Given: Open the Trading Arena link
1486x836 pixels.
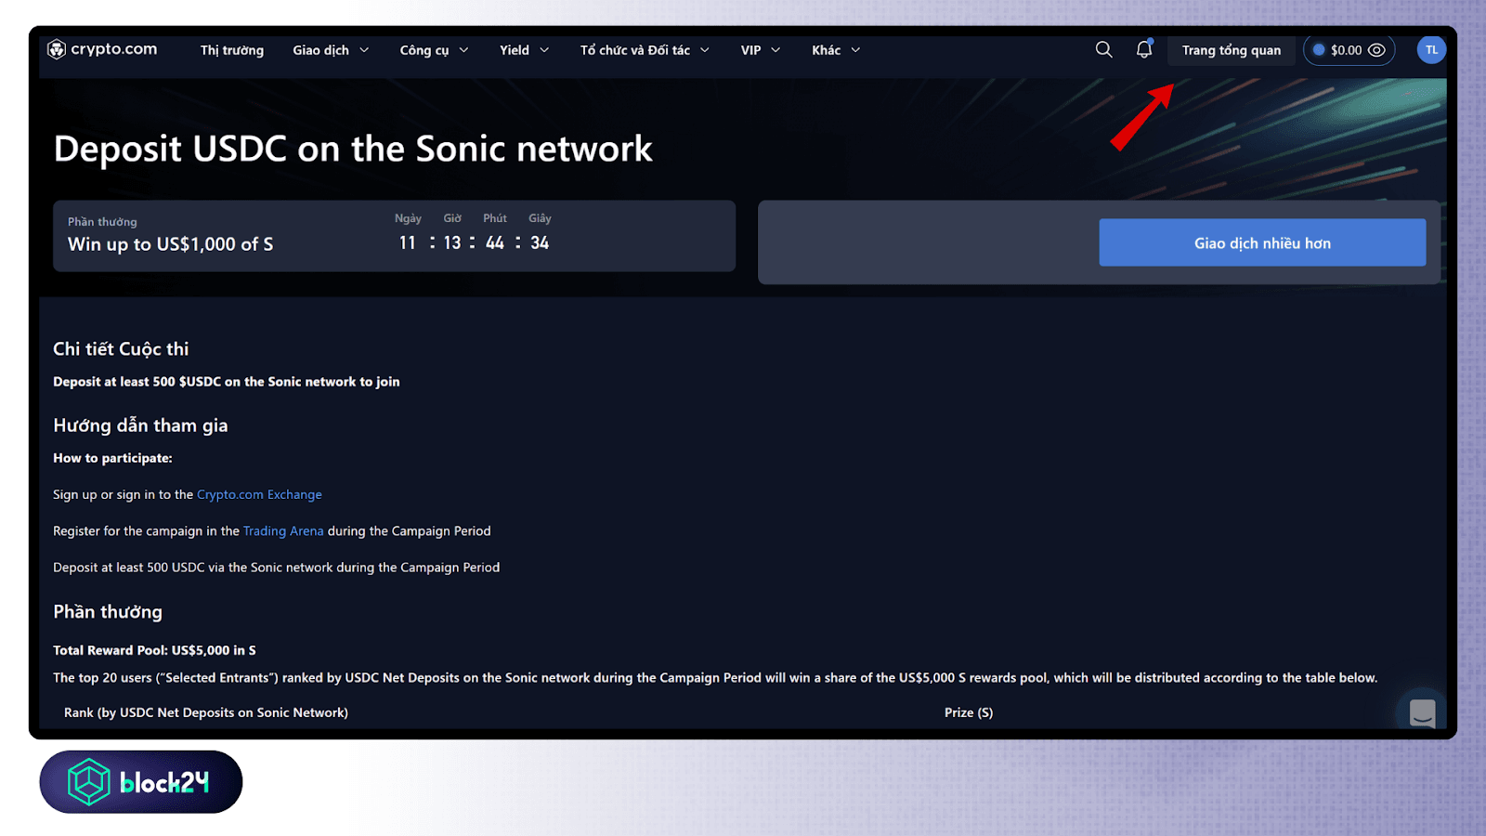Looking at the screenshot, I should click(283, 530).
